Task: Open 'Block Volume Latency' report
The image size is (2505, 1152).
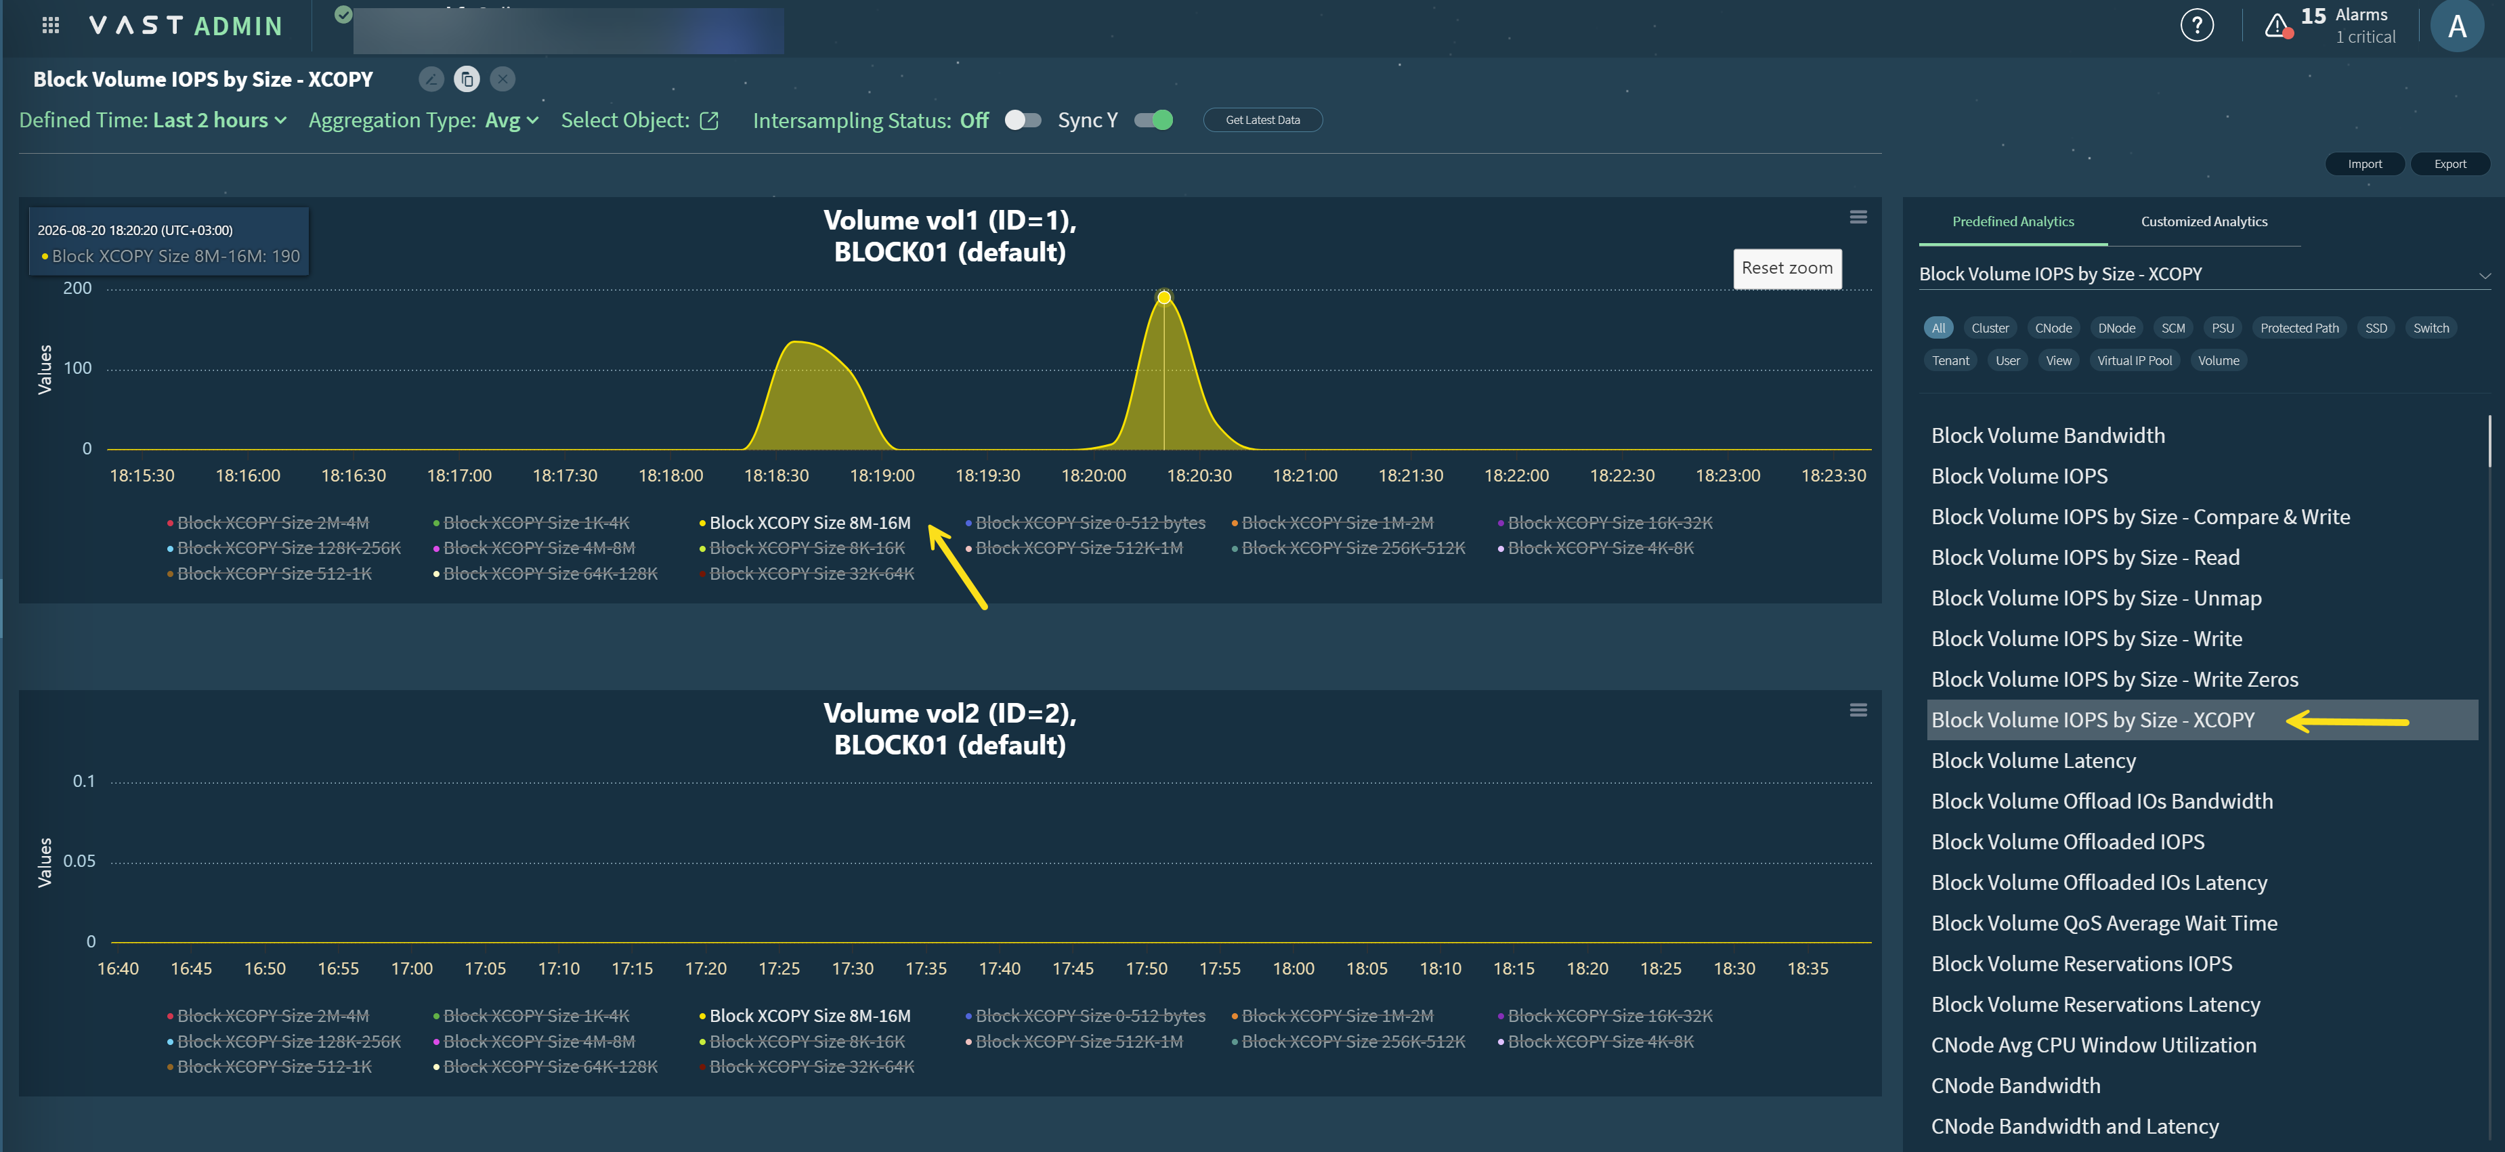Action: point(2034,761)
